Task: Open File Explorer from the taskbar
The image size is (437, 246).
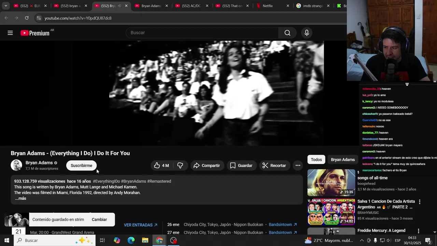Action: click(145, 240)
